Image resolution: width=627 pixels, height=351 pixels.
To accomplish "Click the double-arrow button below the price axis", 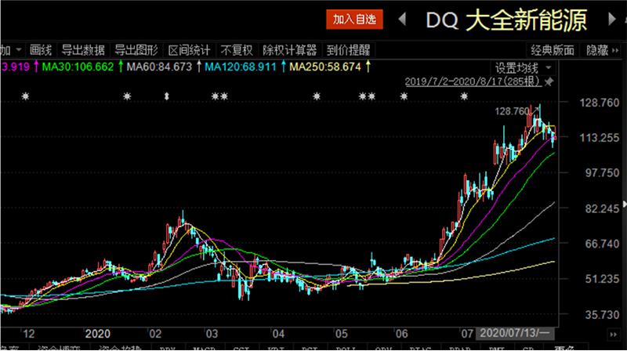I will click(x=614, y=335).
